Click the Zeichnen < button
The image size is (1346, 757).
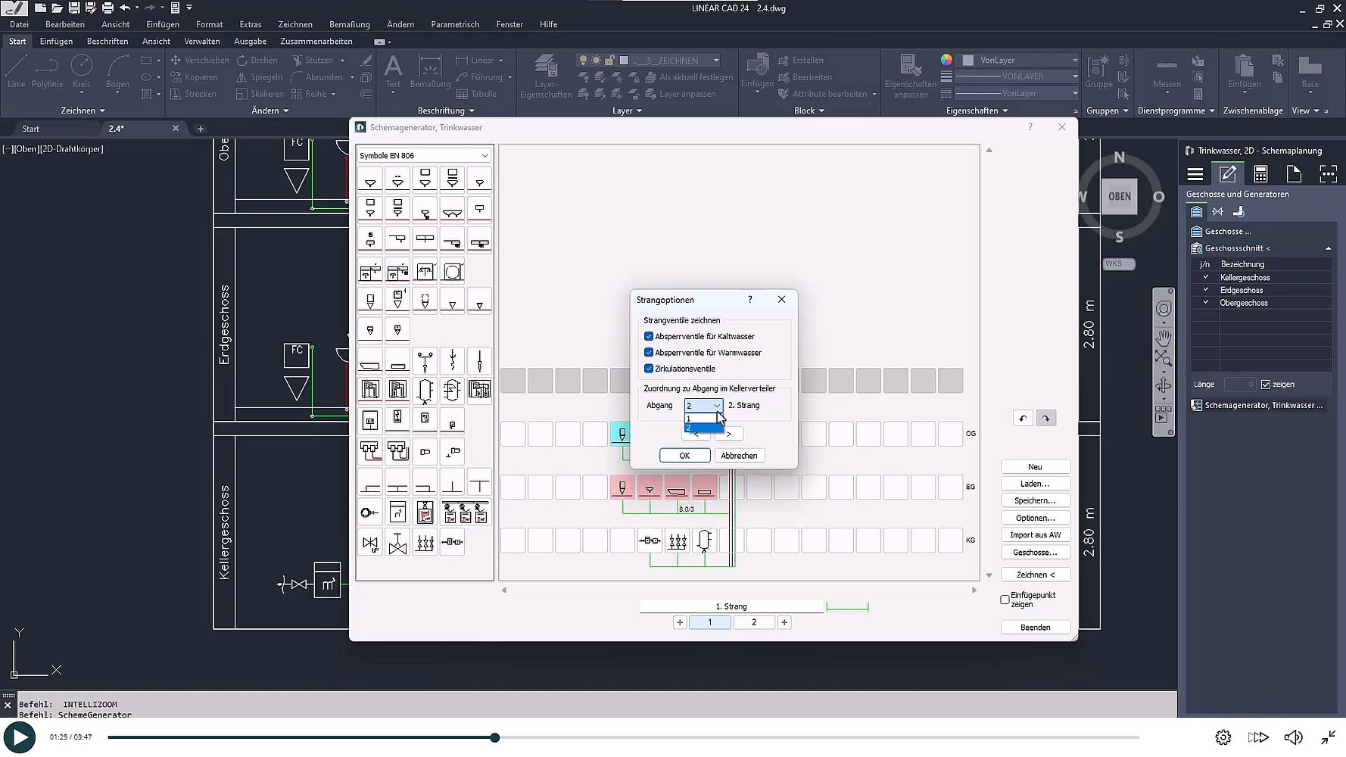click(1035, 575)
